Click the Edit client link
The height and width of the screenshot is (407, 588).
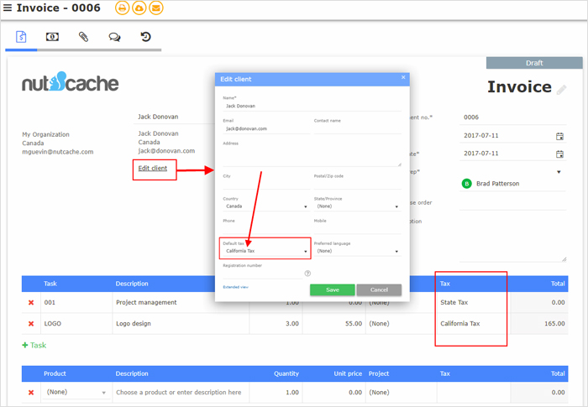coord(153,169)
